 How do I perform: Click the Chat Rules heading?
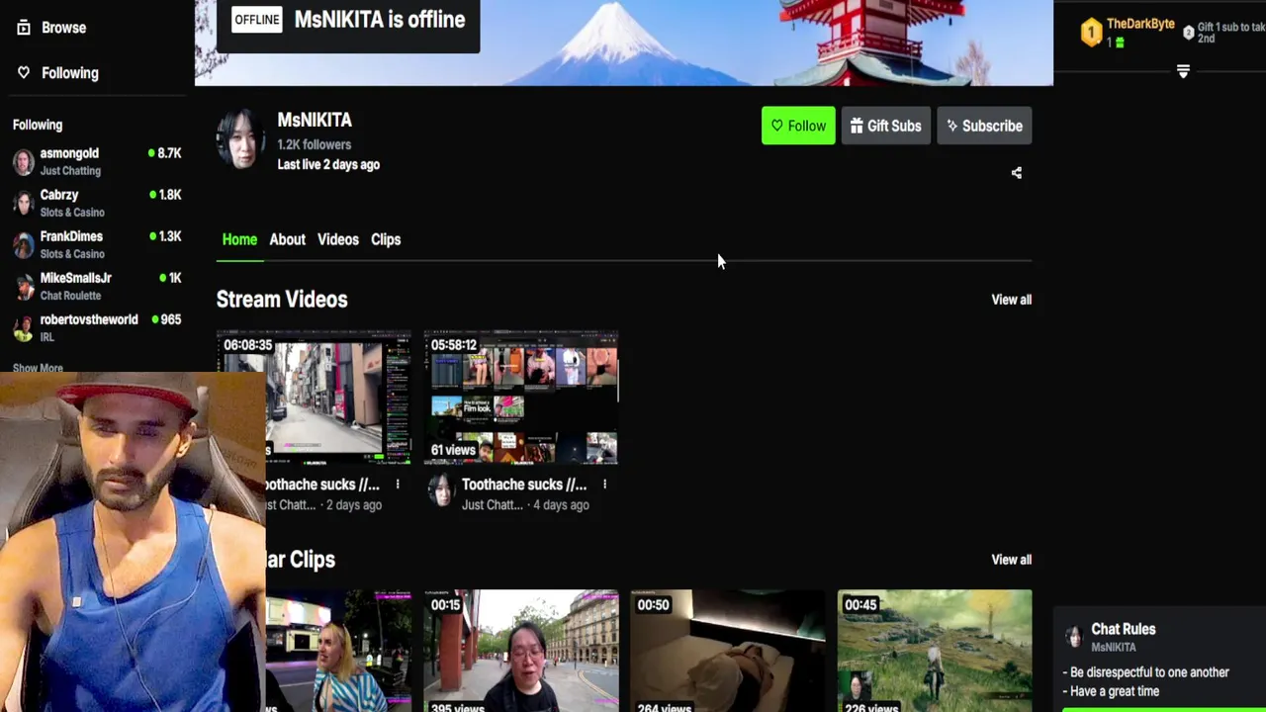click(1123, 629)
